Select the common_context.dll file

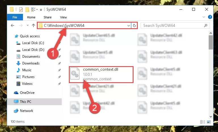[101, 74]
